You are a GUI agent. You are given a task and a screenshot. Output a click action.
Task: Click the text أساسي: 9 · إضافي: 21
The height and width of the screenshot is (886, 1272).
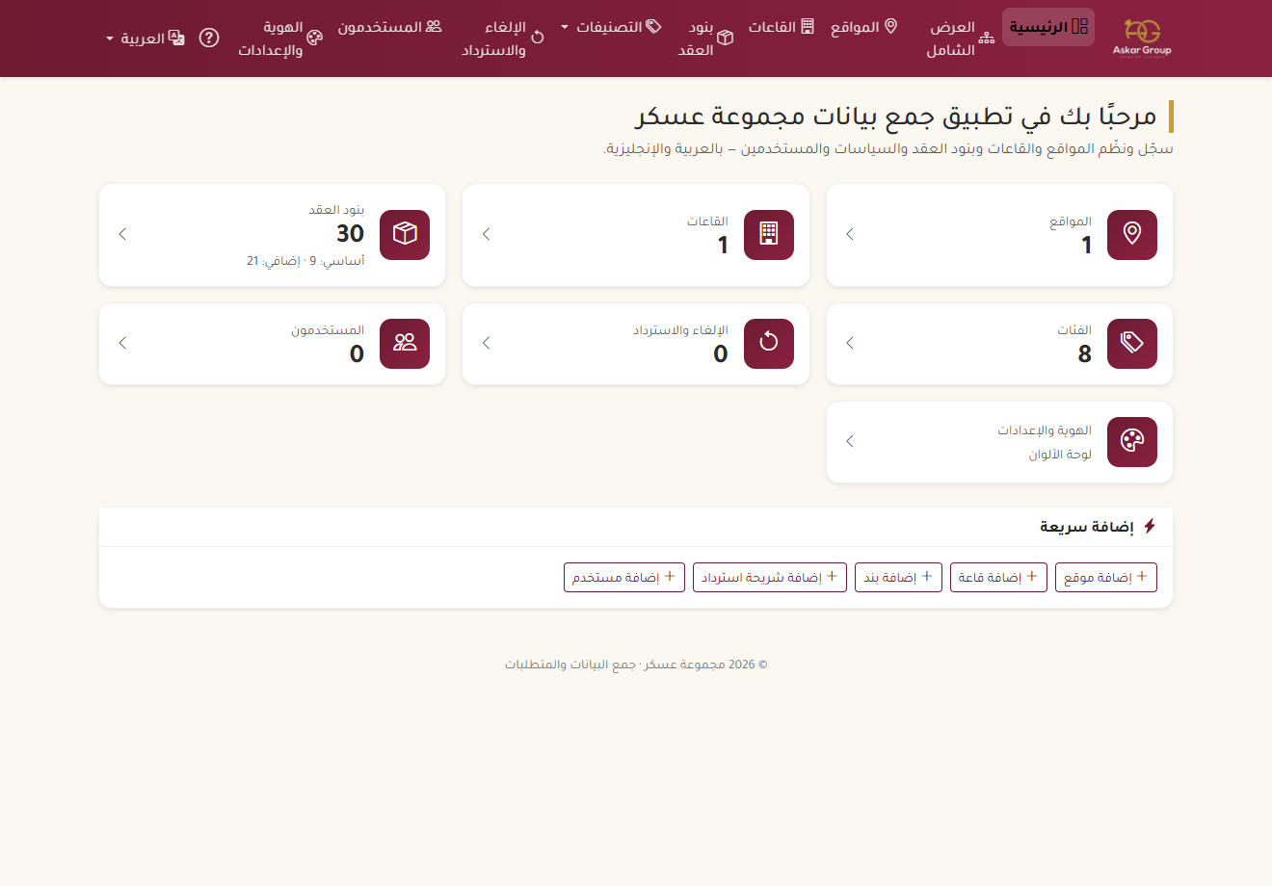[x=305, y=261]
